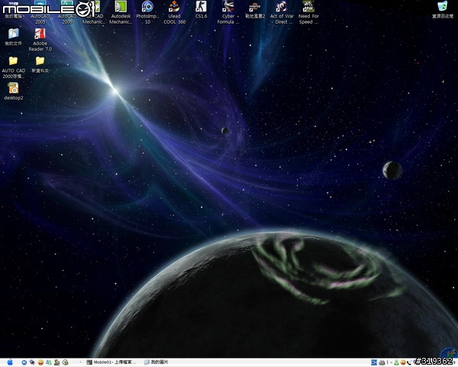Switch to Mobile01 upload taskbar window
458x367 pixels.
tap(110, 362)
